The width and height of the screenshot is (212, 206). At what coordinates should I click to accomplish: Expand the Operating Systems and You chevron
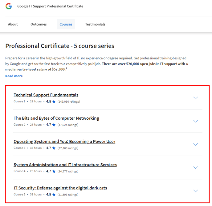(195, 144)
